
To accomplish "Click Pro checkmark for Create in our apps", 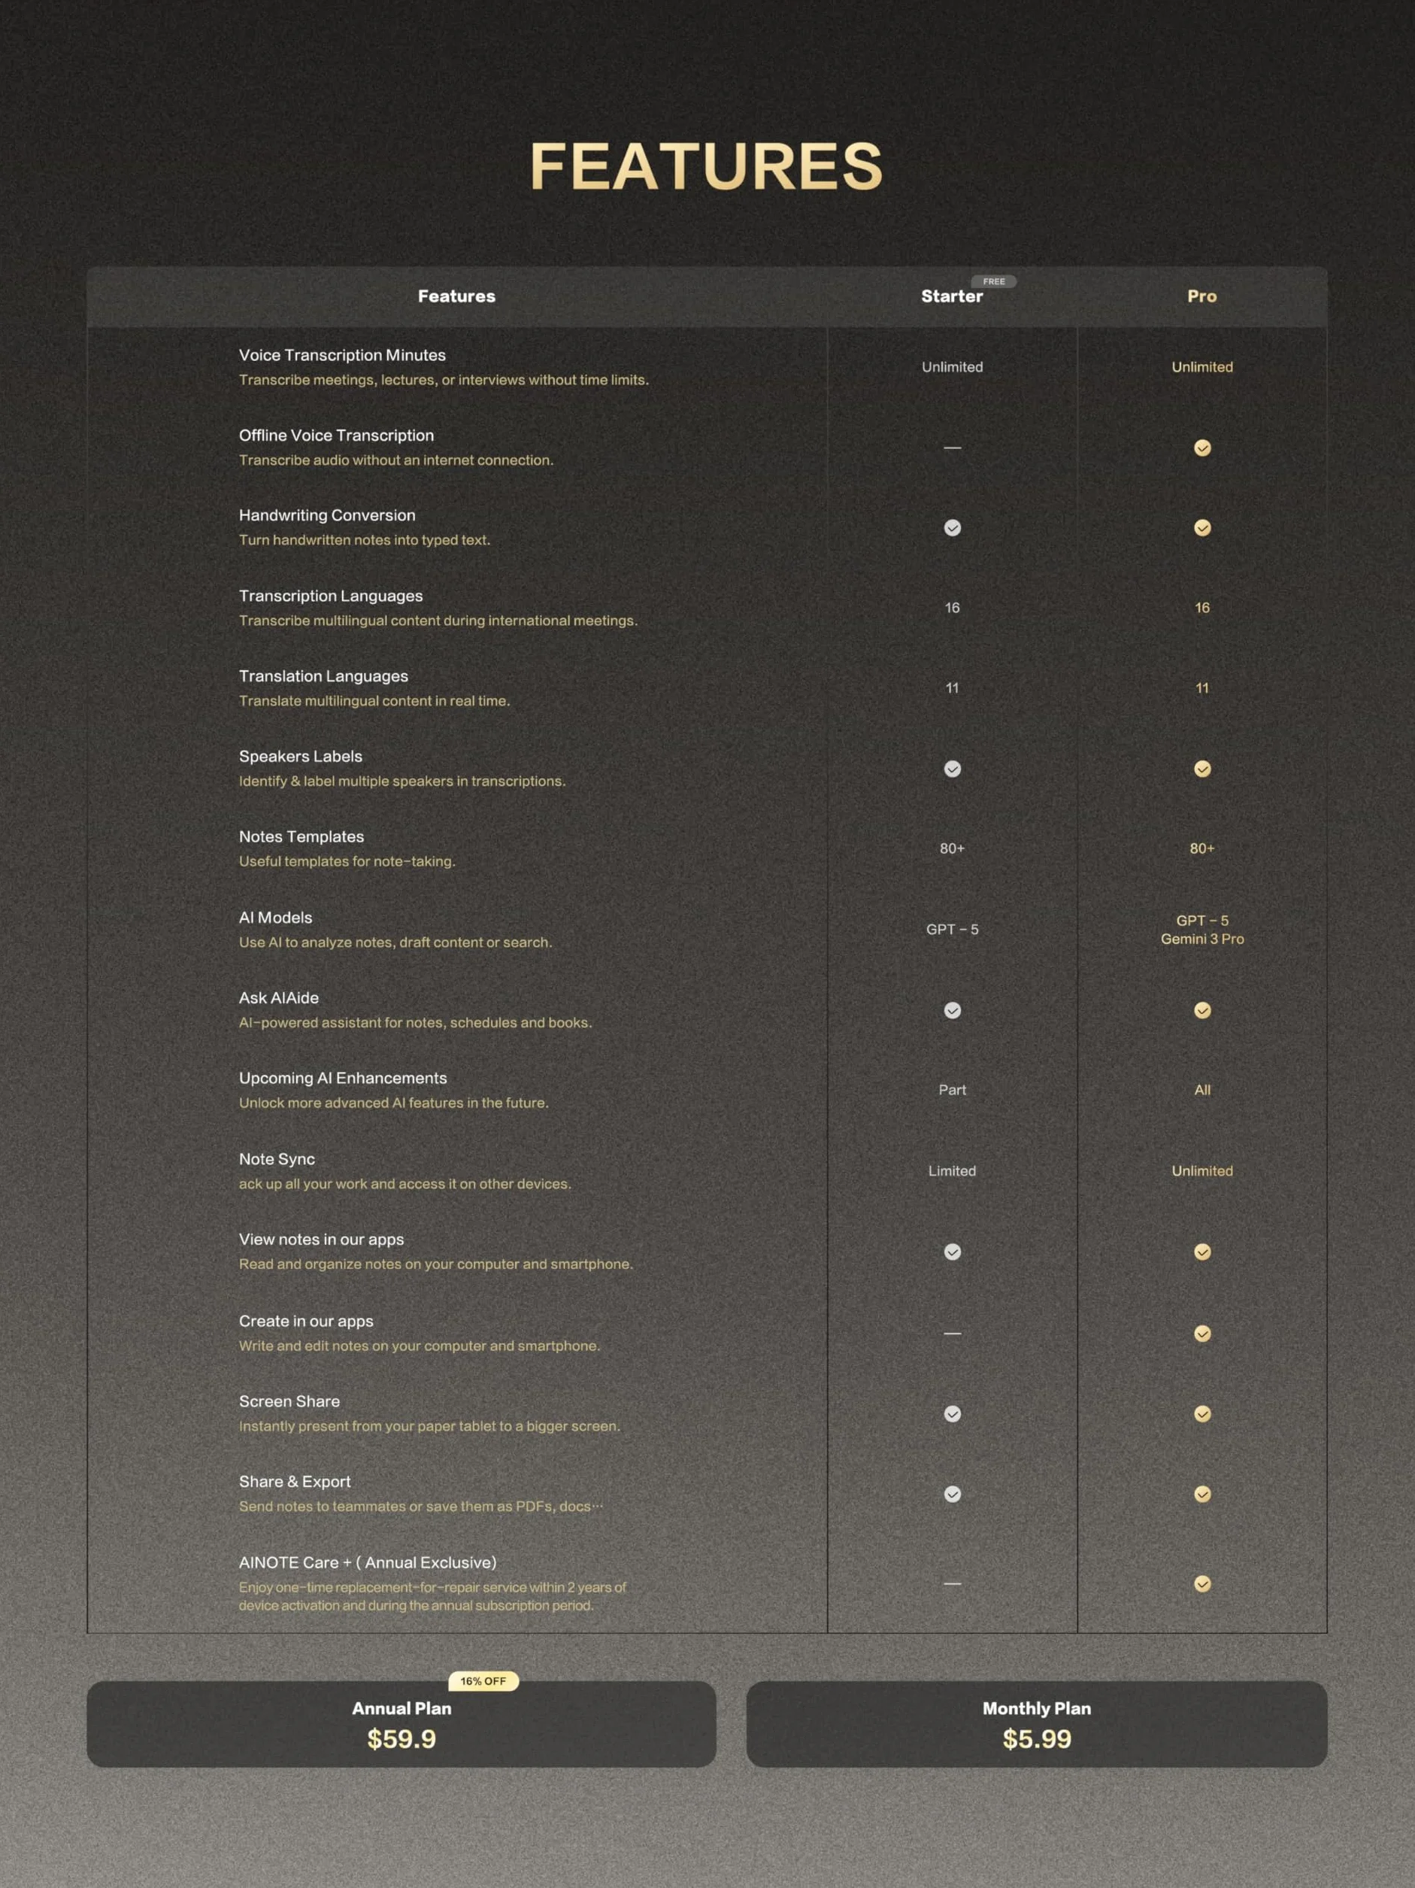I will [1201, 1333].
